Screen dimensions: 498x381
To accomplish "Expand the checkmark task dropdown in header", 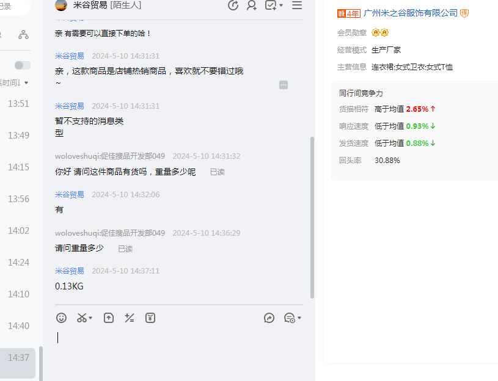I will point(281,5).
